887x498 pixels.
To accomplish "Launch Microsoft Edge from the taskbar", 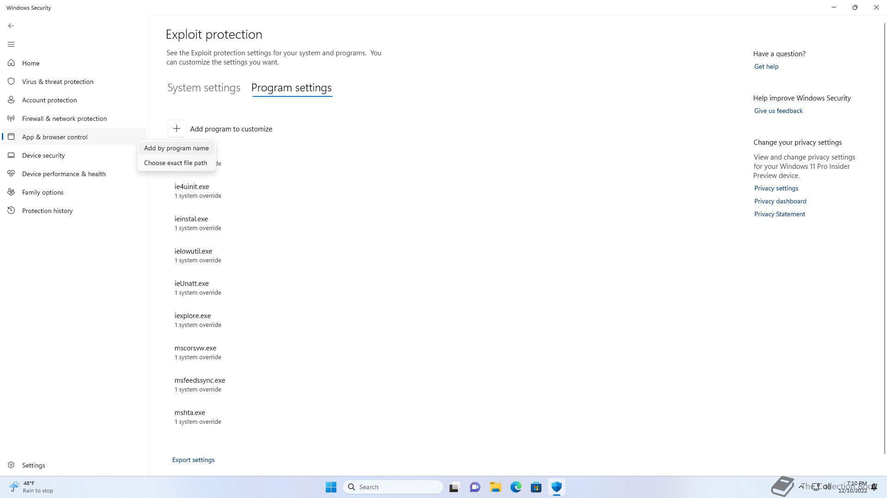I will coord(516,487).
